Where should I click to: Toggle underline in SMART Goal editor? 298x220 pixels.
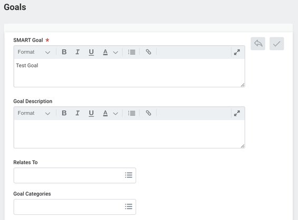[91, 52]
